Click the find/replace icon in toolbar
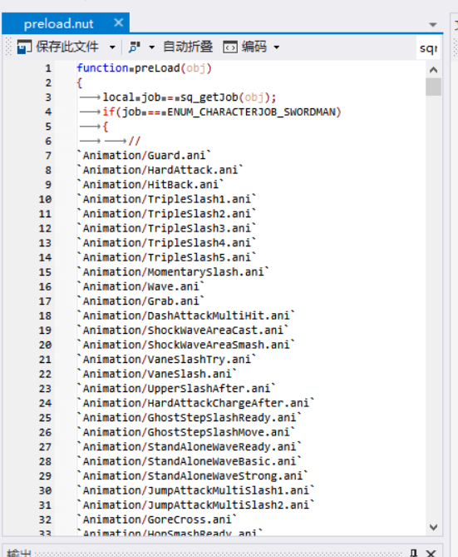 click(x=135, y=47)
